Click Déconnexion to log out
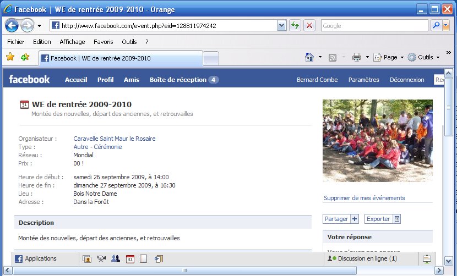Image resolution: width=457 pixels, height=276 pixels. pyautogui.click(x=407, y=80)
